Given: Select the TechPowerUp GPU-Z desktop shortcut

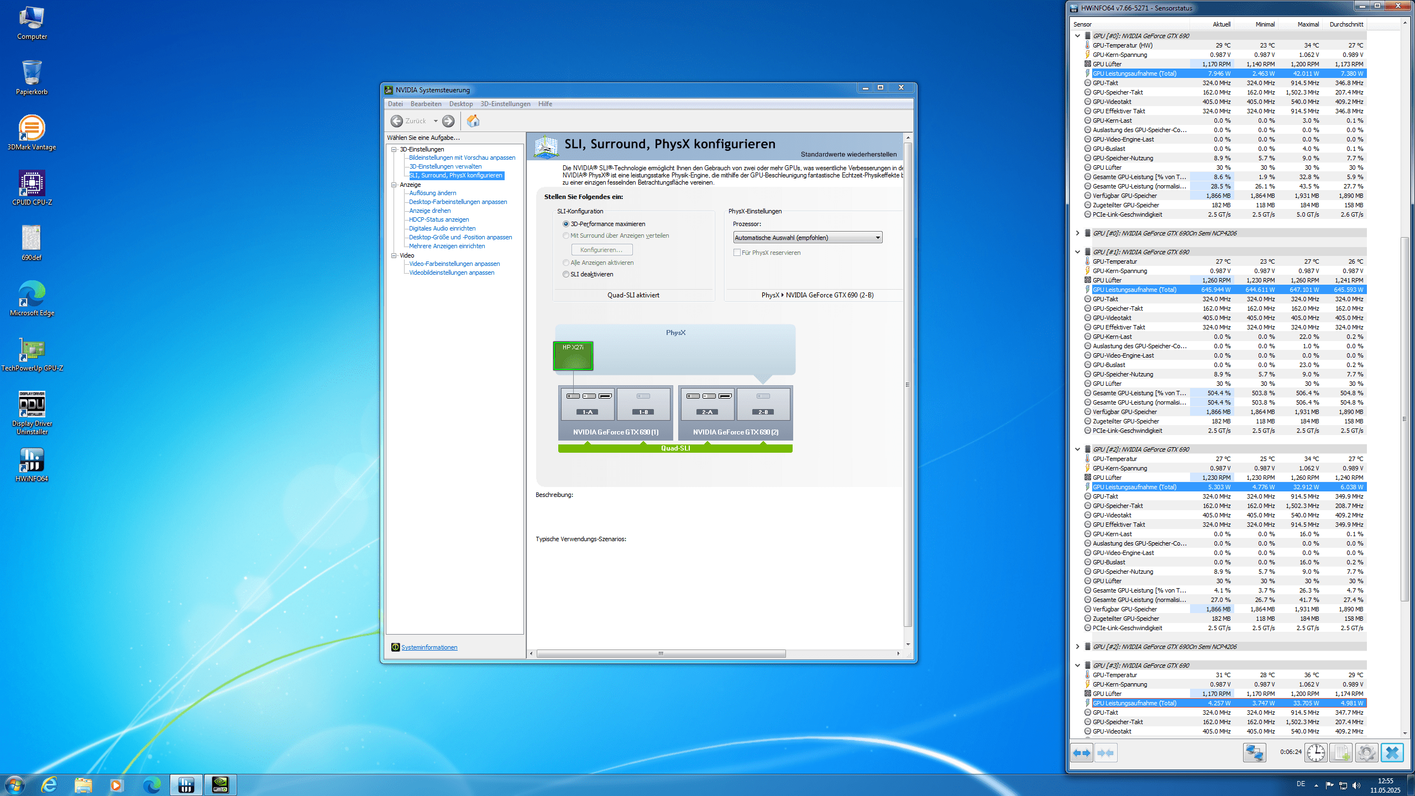Looking at the screenshot, I should (x=32, y=354).
